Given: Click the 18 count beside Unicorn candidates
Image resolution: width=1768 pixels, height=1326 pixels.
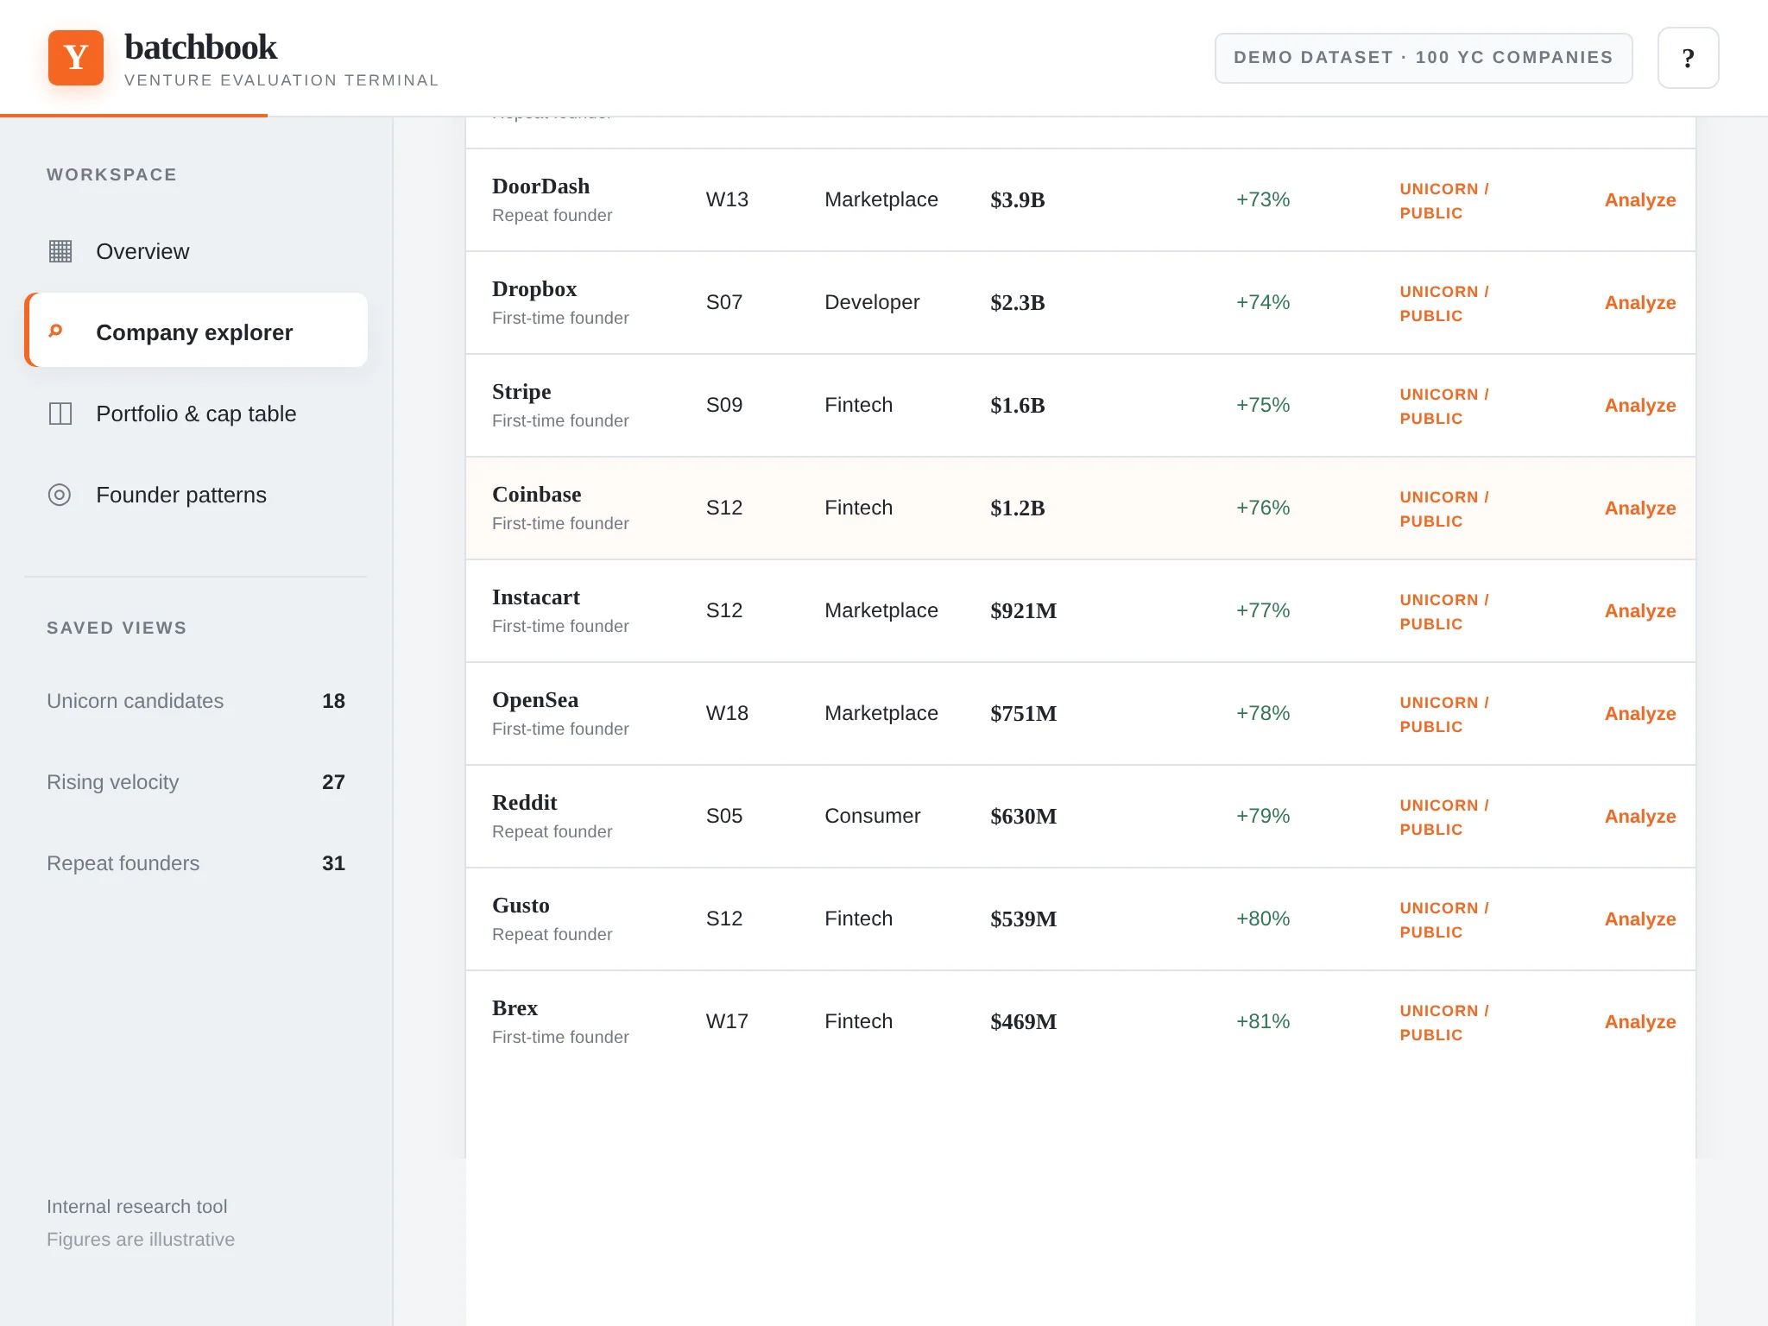Looking at the screenshot, I should coord(333,701).
